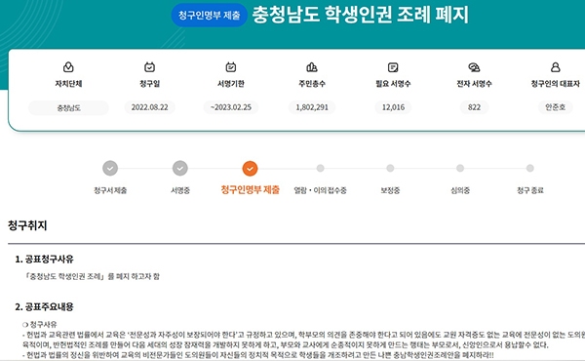Screen dimensions: 585x361
Task: Click the line 「충청남도 학생인권 조례」를 폐지 하고자 함
Action: tap(93, 277)
